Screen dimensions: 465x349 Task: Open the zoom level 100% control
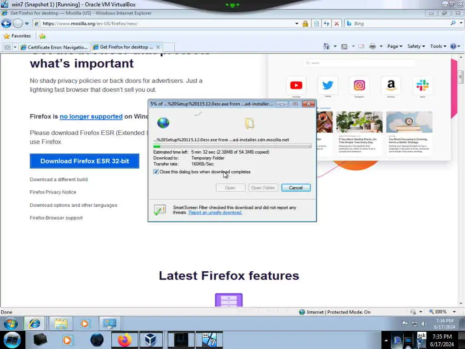(x=440, y=312)
